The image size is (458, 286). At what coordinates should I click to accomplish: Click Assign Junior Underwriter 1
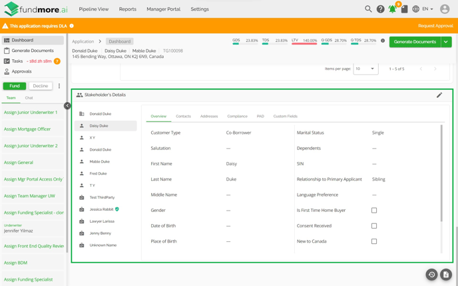click(31, 112)
